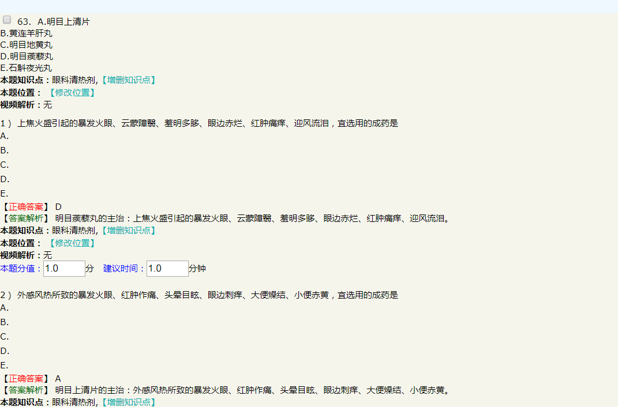Click the 本题分值 label in blue
The height and width of the screenshot is (407, 618).
pyautogui.click(x=21, y=269)
